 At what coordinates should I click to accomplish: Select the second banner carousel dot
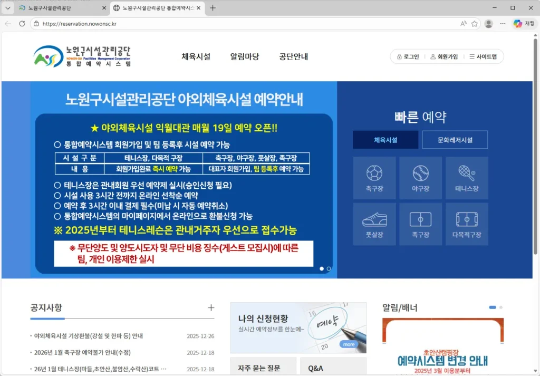point(329,268)
